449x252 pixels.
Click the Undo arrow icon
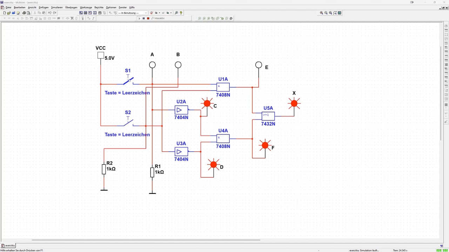coord(50,13)
